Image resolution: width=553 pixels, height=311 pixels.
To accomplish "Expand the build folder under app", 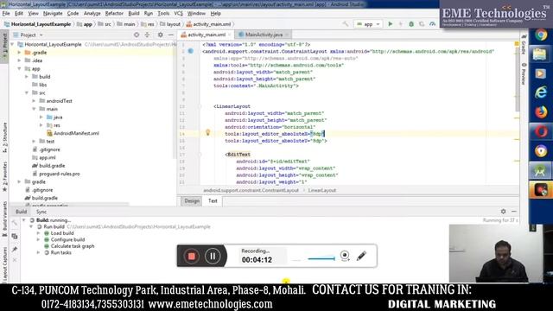I will click(27, 77).
